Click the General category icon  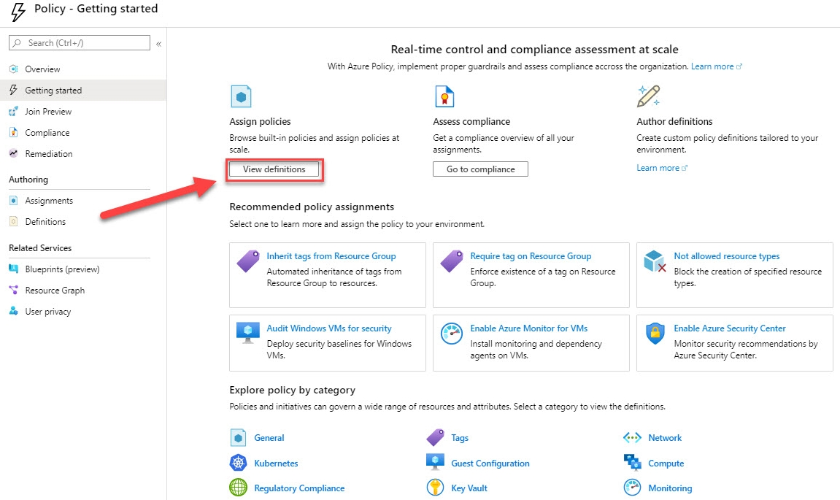tap(239, 438)
